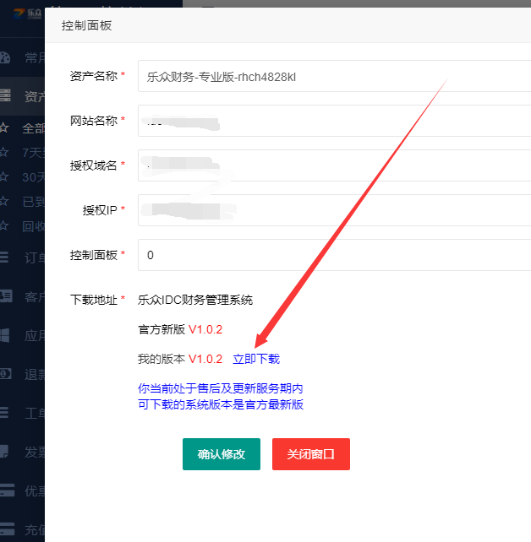The width and height of the screenshot is (531, 542).
Task: Click the star icon beside 全部
Action: point(4,128)
